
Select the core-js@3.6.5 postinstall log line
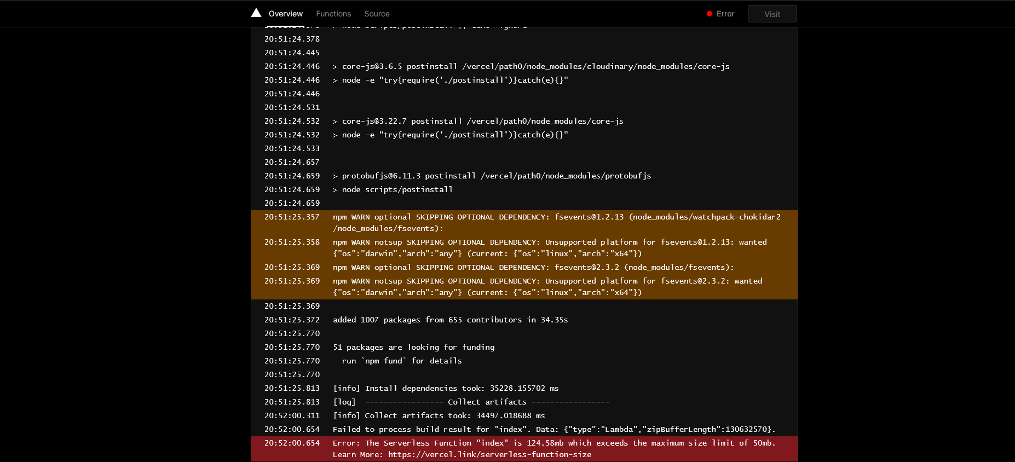pos(524,66)
